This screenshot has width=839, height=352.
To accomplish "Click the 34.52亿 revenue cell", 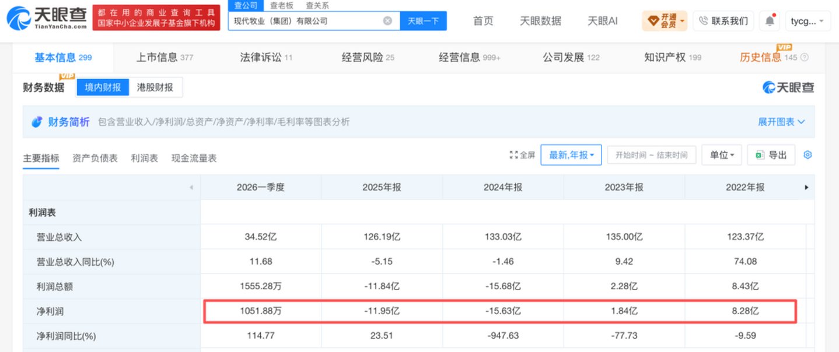I will [261, 237].
